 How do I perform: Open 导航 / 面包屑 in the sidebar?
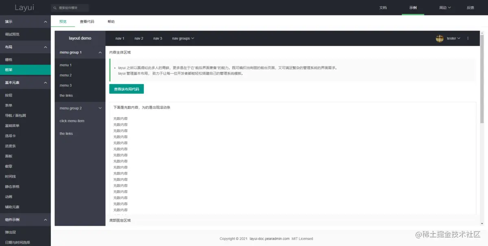point(25,115)
